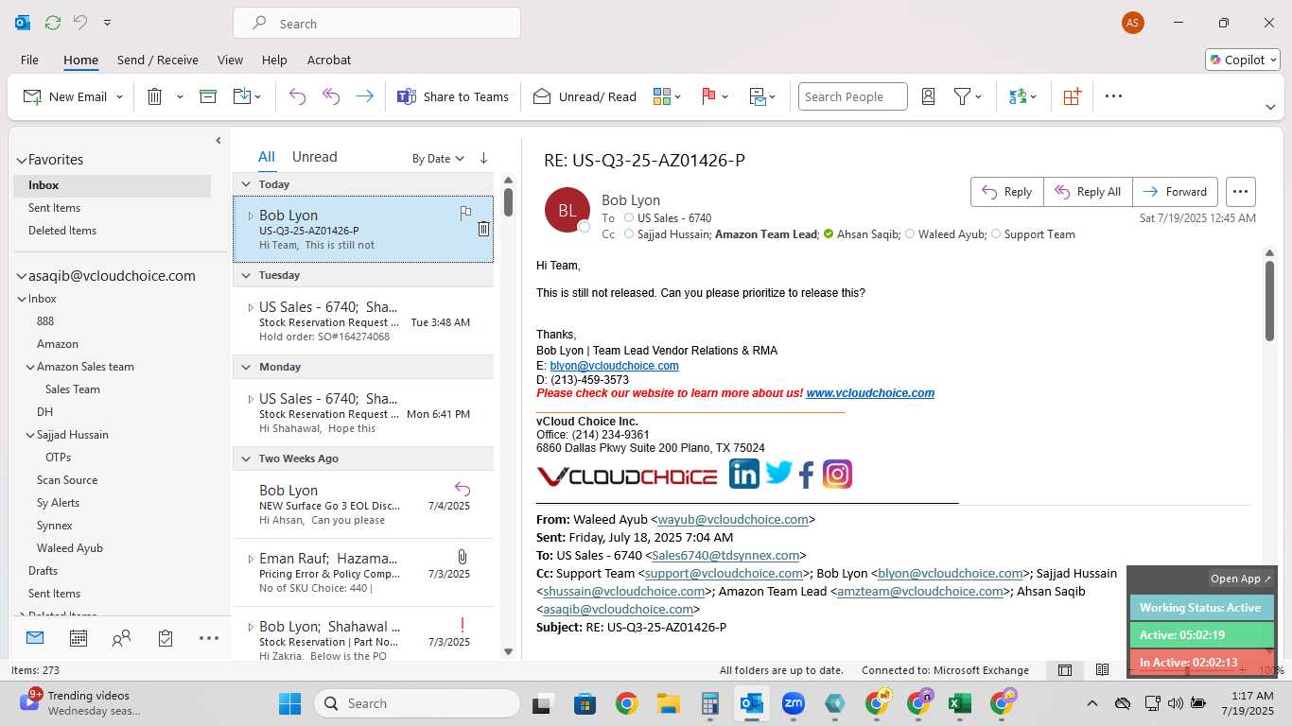Collapse the ribbon using the chevron at its right edge
The width and height of the screenshot is (1292, 726).
tap(1270, 107)
